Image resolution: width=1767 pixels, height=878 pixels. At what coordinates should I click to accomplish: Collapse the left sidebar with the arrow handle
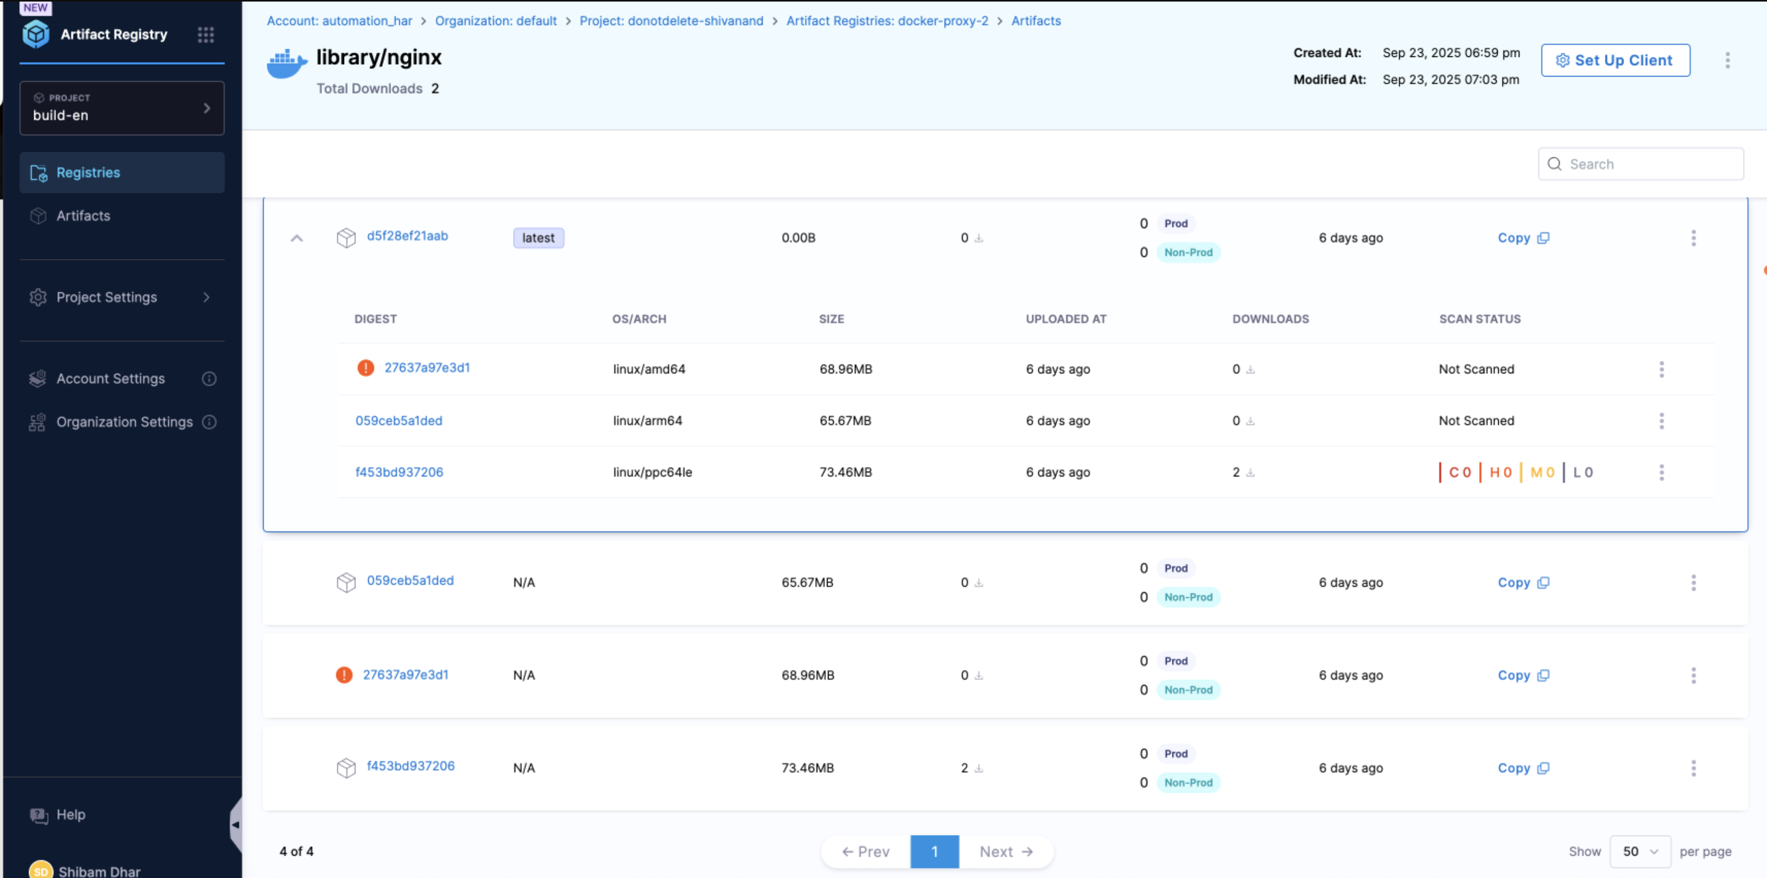[x=235, y=825]
